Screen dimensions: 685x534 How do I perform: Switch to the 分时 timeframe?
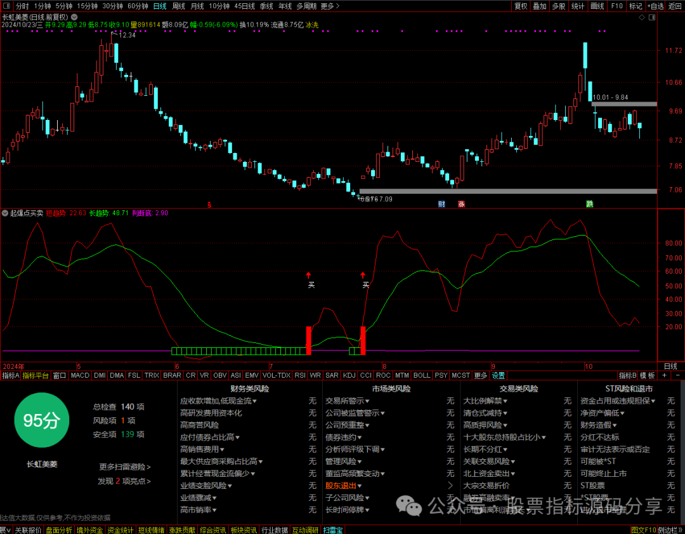pos(22,6)
